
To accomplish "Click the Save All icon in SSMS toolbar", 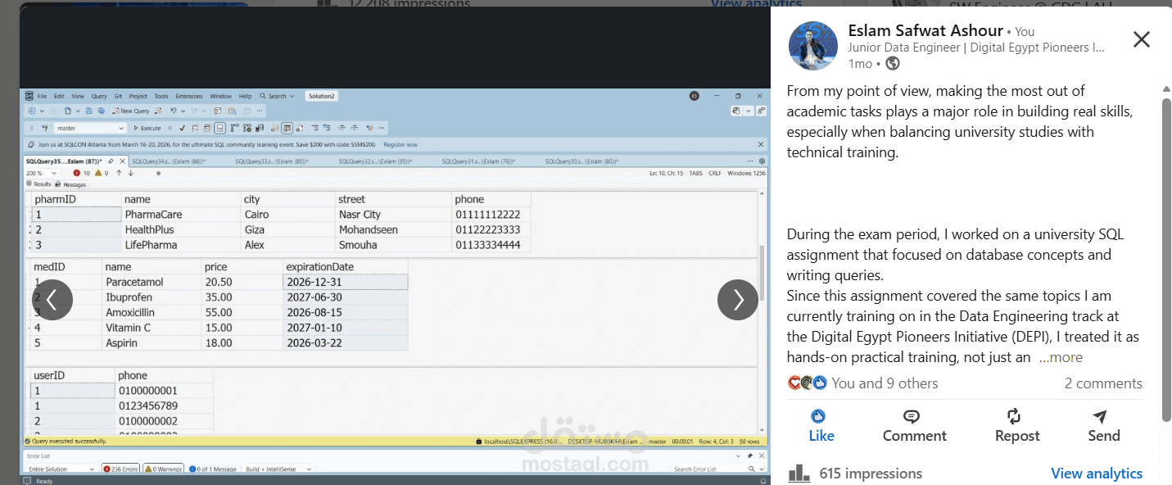I will tap(102, 111).
